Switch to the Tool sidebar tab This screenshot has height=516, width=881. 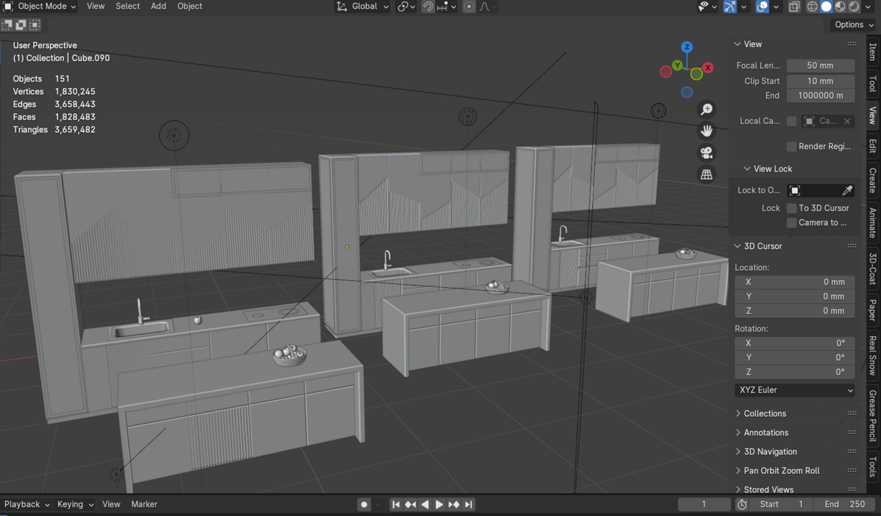[873, 84]
